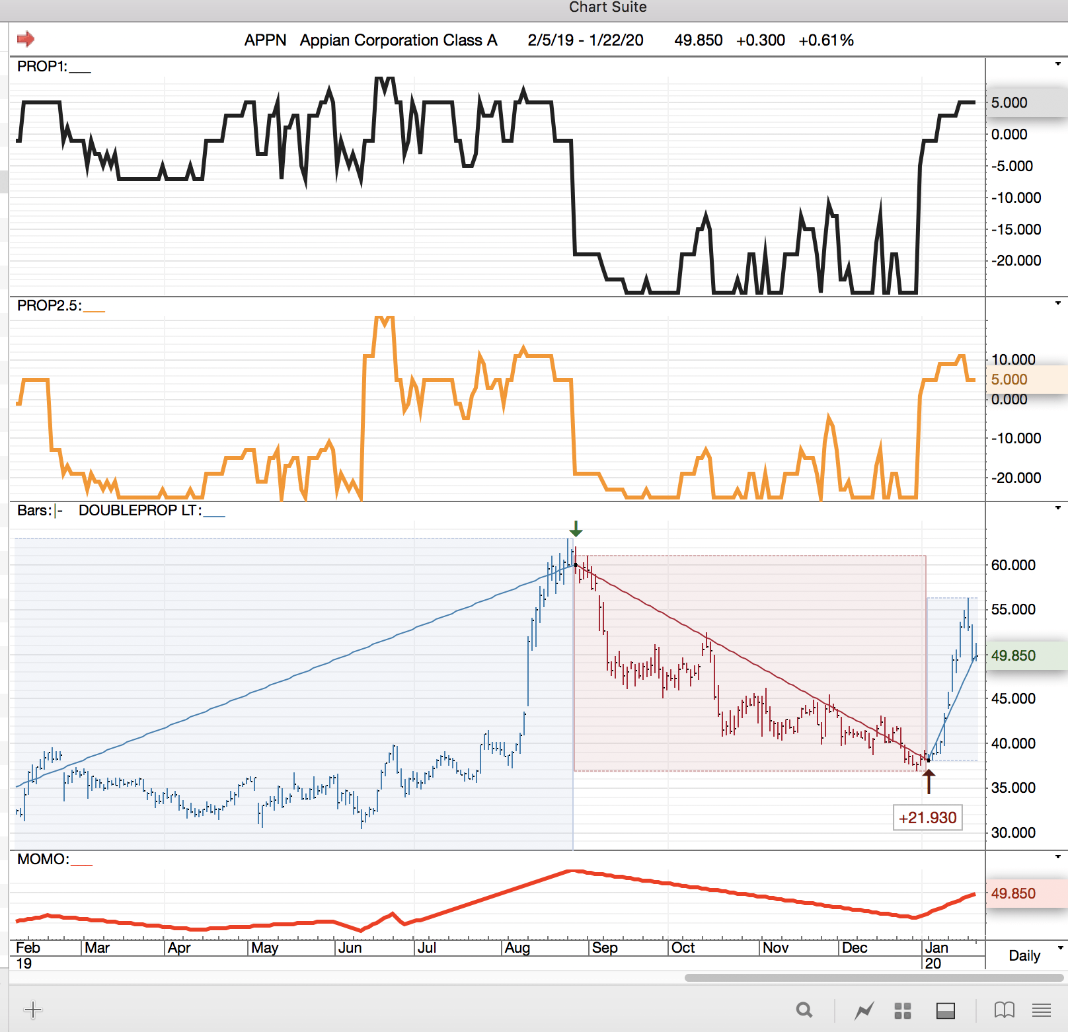Click the MOMO red line color swatch
The image size is (1068, 1032).
[x=81, y=864]
